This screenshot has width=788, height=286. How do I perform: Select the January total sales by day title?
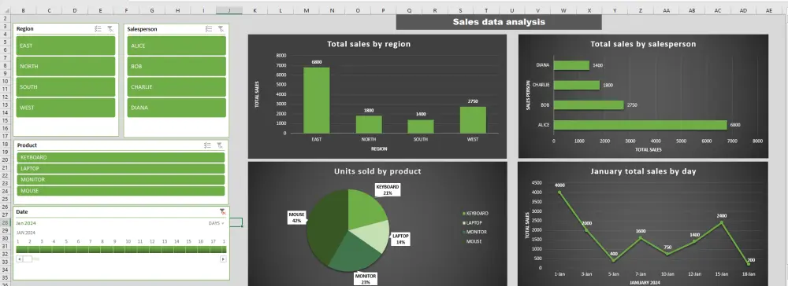[643, 171]
